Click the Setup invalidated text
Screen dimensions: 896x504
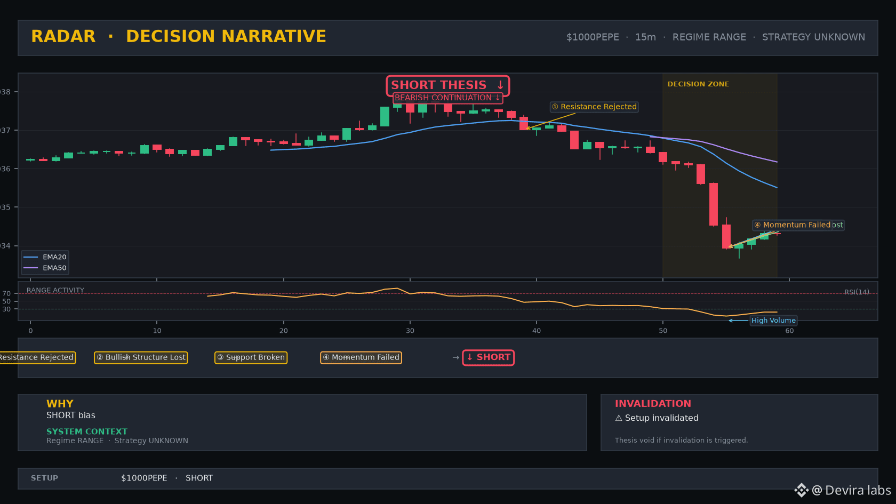click(661, 418)
